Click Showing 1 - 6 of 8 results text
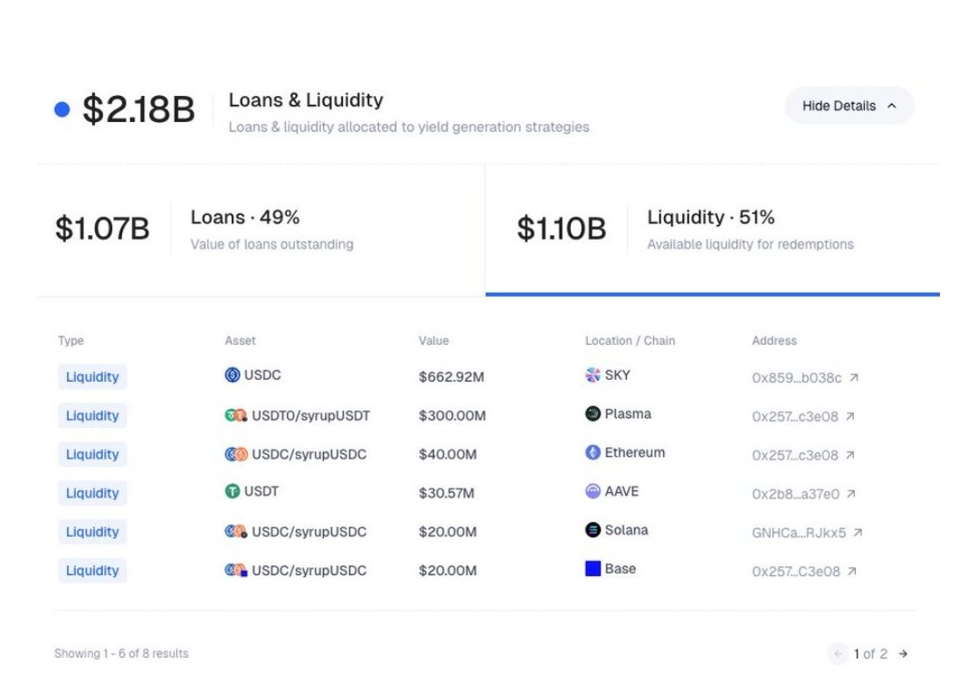This screenshot has height=692, width=977. (121, 653)
